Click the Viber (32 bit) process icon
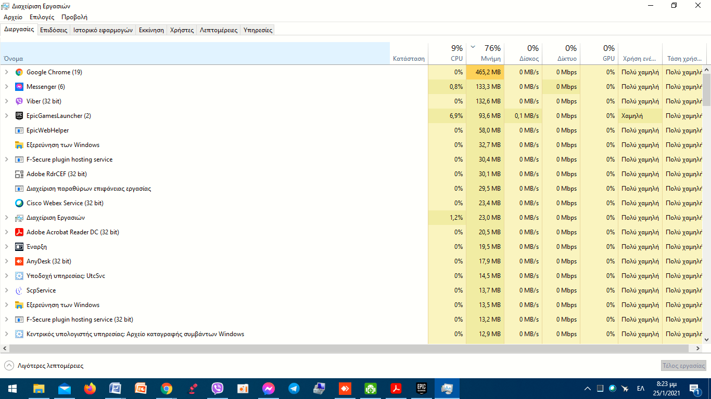 pyautogui.click(x=19, y=101)
